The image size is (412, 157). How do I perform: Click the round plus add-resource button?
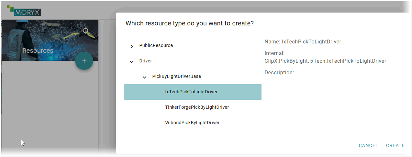(x=84, y=61)
